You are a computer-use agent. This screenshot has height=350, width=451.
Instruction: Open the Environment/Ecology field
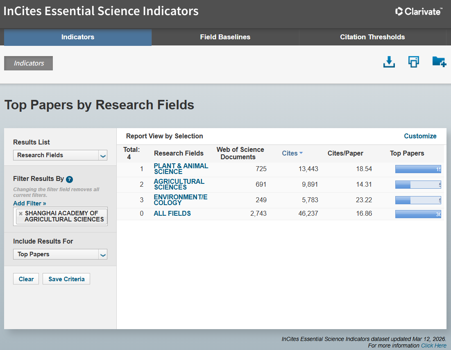(180, 200)
